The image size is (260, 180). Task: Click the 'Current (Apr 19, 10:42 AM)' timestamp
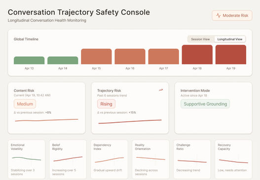tap(32, 95)
